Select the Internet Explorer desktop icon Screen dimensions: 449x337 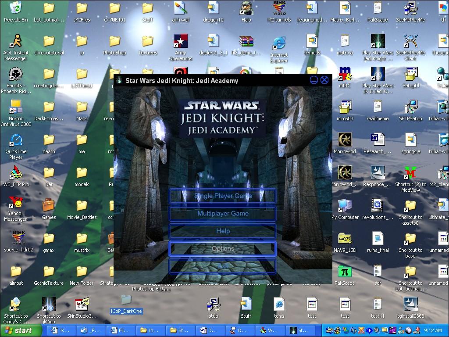[x=279, y=44]
